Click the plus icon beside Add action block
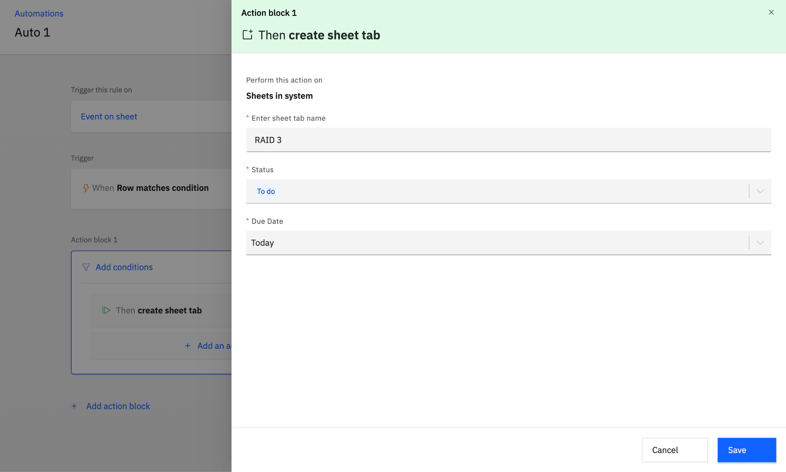The image size is (786, 472). (74, 406)
